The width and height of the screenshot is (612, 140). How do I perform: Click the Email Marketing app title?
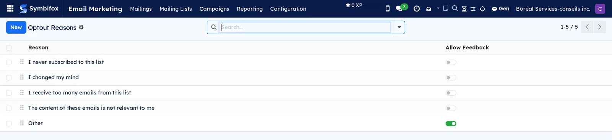(x=95, y=8)
